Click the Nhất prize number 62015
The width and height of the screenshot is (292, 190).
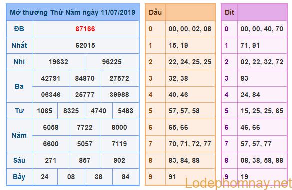click(85, 45)
